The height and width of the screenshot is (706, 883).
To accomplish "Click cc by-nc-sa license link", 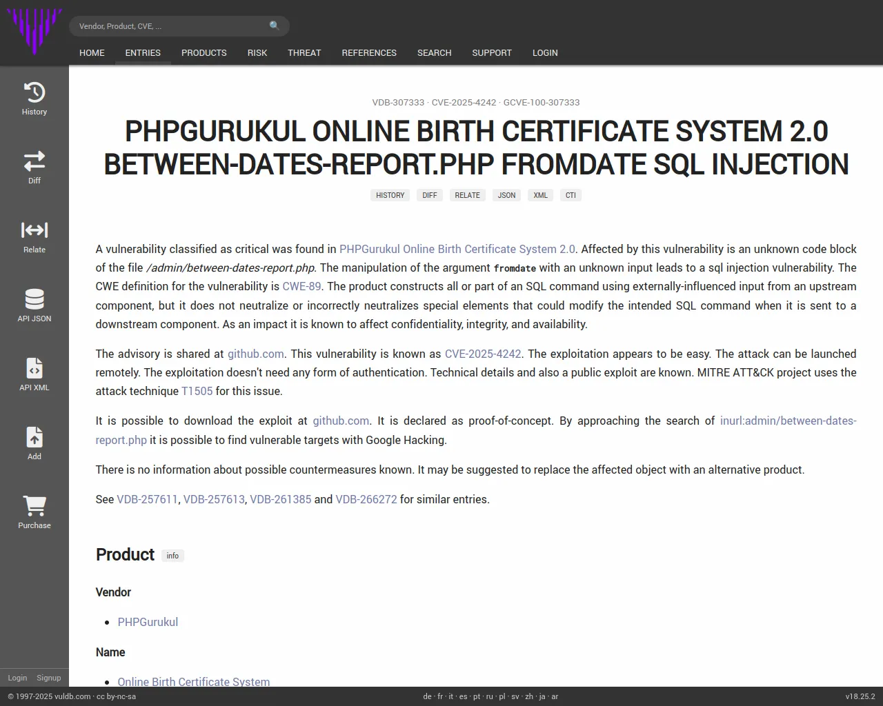I will click(116, 696).
